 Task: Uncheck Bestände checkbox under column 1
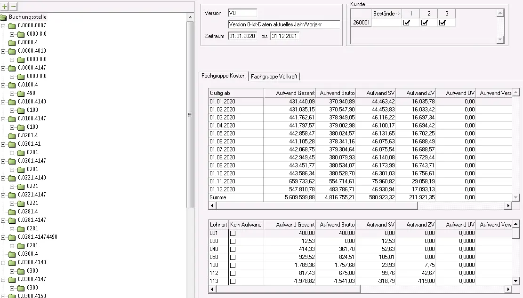click(x=407, y=23)
